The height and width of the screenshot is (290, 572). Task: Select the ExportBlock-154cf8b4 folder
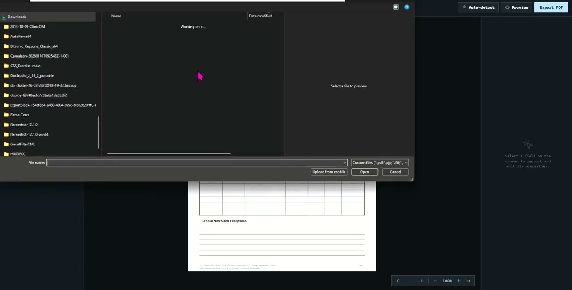click(x=49, y=105)
